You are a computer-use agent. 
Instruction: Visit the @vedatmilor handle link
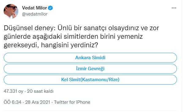click(35, 14)
